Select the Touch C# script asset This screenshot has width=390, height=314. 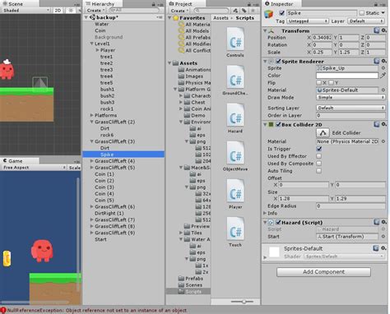[235, 231]
